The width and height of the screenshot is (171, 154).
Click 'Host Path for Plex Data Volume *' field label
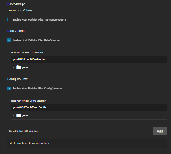click(x=28, y=52)
